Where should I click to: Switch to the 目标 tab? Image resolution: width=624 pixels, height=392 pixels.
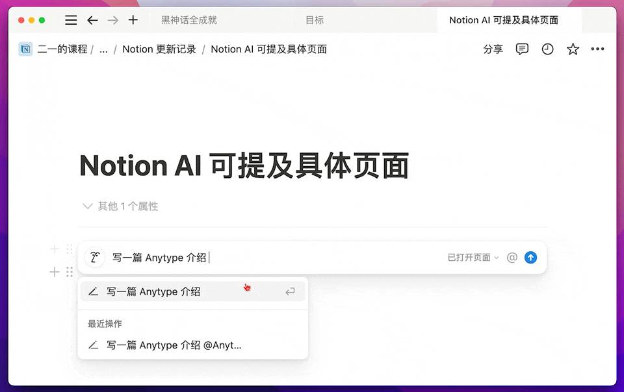coord(315,20)
